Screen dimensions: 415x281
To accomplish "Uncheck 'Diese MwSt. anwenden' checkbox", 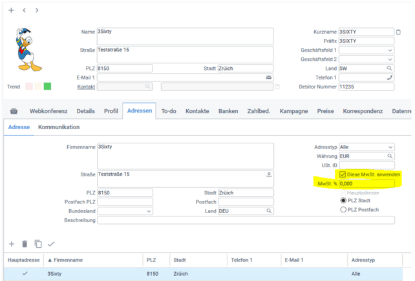I will tap(343, 174).
